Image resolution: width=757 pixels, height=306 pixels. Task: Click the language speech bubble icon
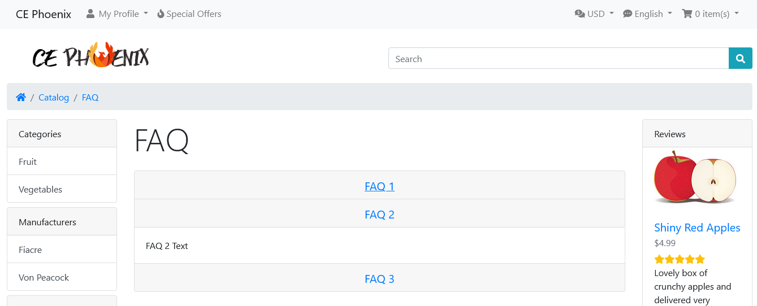coord(628,14)
